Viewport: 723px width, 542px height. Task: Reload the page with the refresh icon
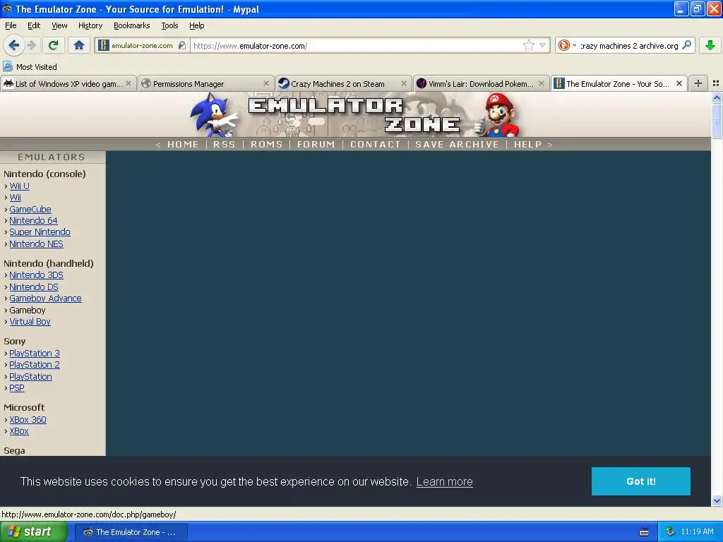[x=54, y=45]
